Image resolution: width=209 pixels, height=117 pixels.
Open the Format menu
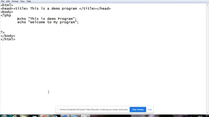[15, 1]
